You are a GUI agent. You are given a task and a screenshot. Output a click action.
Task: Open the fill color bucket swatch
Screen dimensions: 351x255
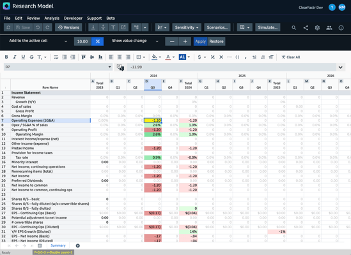coord(155,57)
